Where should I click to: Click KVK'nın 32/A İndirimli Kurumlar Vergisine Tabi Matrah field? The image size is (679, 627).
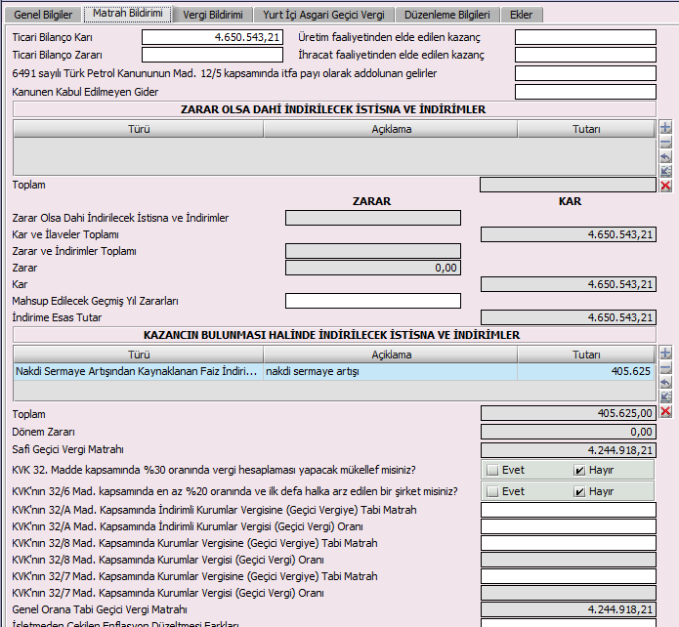pyautogui.click(x=569, y=510)
